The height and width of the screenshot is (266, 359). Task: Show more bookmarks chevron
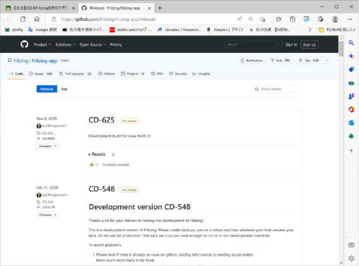coord(310,29)
